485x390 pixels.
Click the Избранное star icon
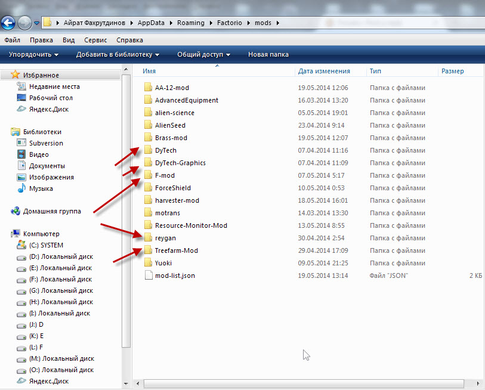pos(15,75)
